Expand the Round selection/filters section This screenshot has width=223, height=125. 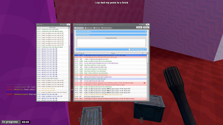click(111, 32)
